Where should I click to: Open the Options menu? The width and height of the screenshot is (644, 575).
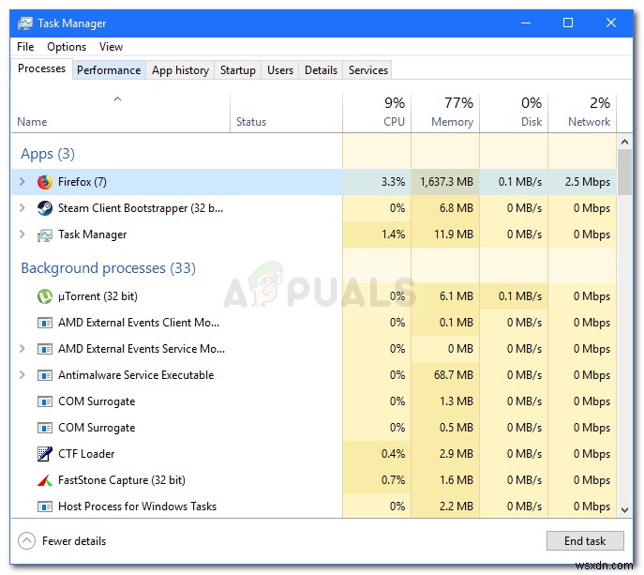click(67, 47)
